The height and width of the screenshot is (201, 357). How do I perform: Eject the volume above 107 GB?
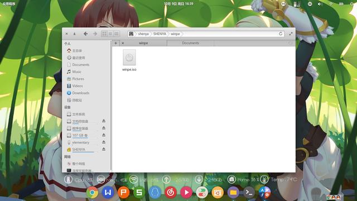(x=104, y=128)
